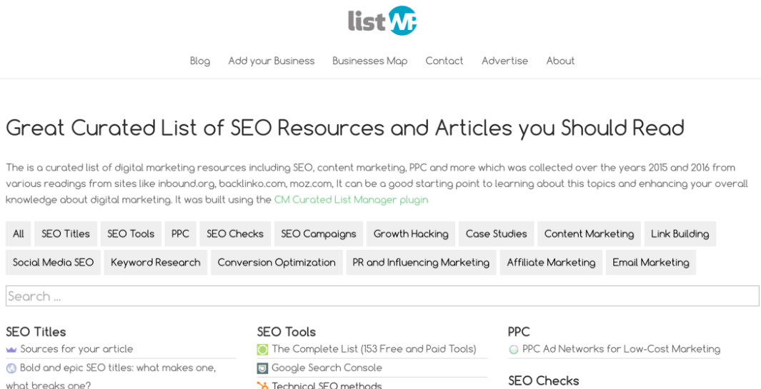
Task: Select the Link Building filter
Action: 680,234
